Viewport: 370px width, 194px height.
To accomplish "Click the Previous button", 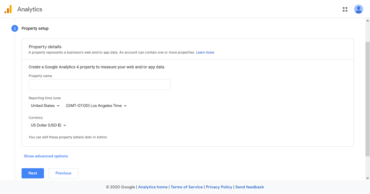I will tap(63, 173).
